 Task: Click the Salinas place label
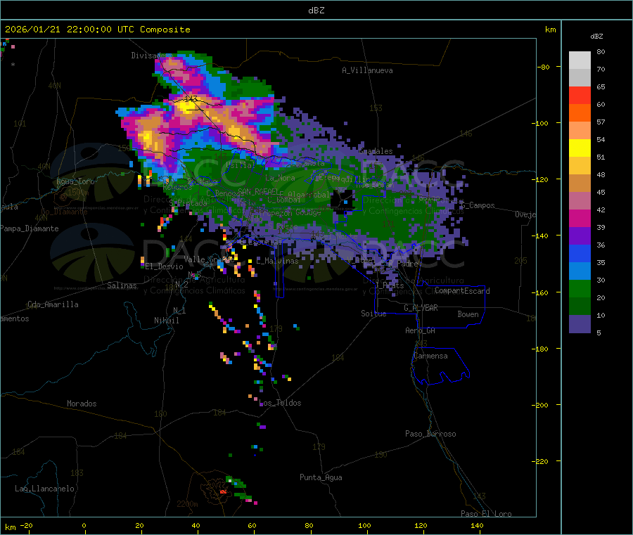click(x=122, y=285)
